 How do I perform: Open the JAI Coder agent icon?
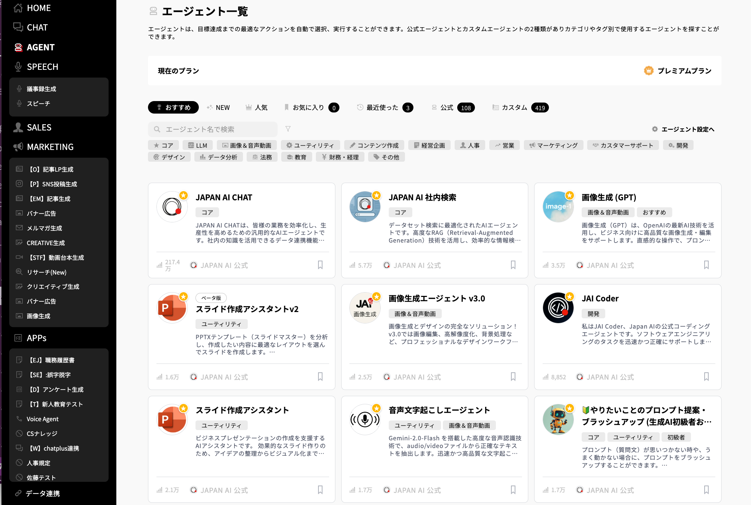(558, 308)
